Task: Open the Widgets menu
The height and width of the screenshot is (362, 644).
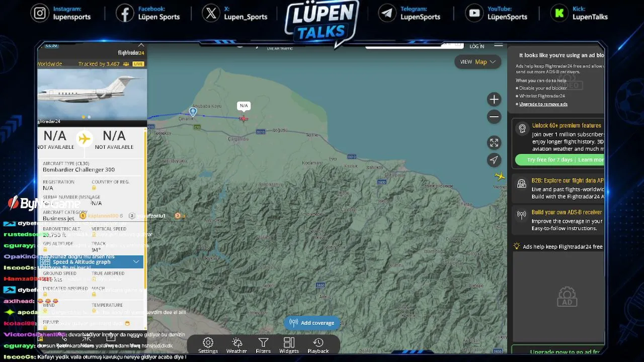Action: (289, 345)
